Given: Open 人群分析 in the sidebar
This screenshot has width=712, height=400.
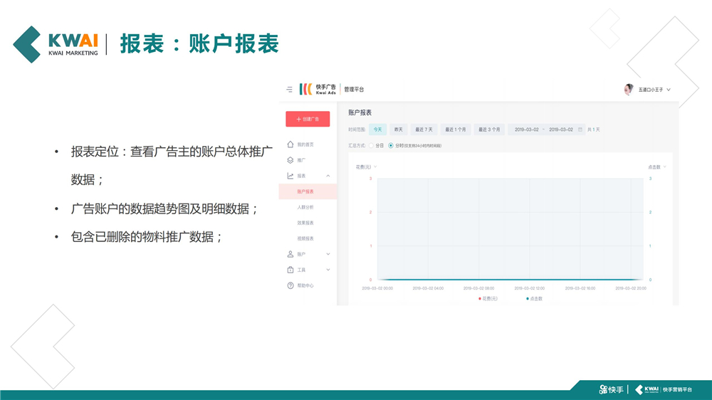Looking at the screenshot, I should click(305, 207).
